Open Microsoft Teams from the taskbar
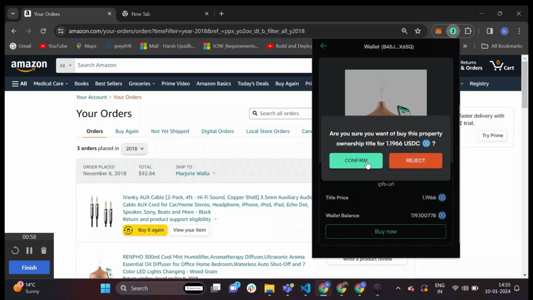Image resolution: width=533 pixels, height=300 pixels. (287, 288)
